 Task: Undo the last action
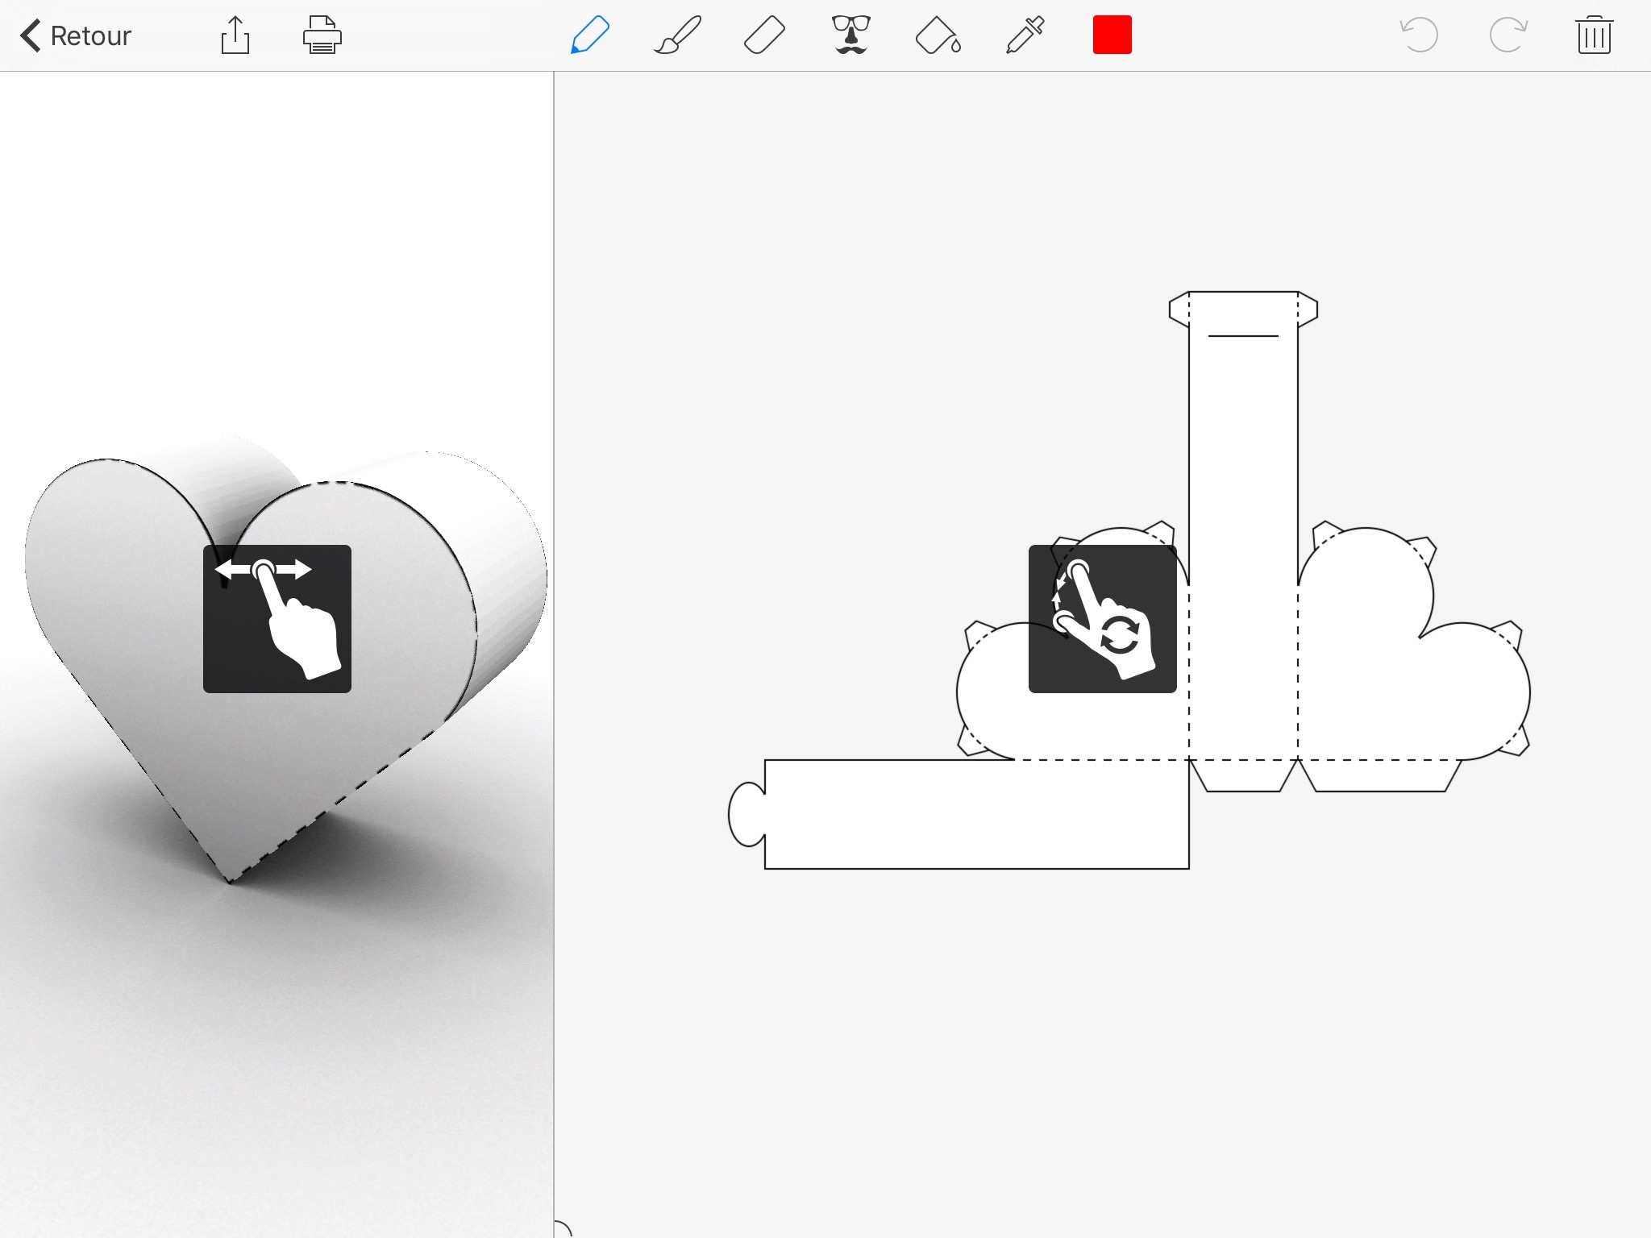pyautogui.click(x=1420, y=35)
